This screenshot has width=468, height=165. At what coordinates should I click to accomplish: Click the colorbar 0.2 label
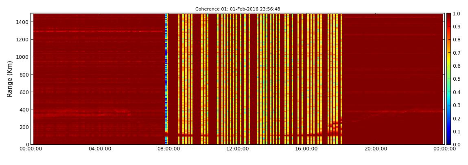tap(457, 118)
